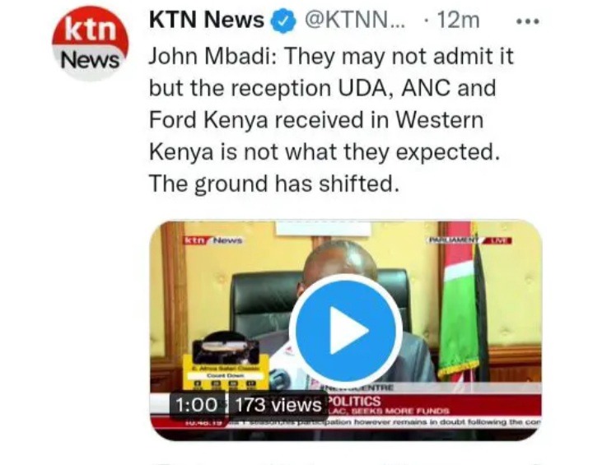Viewport: 593px width, 465px height.
Task: Open the three-dot more options menu
Action: pos(528,21)
